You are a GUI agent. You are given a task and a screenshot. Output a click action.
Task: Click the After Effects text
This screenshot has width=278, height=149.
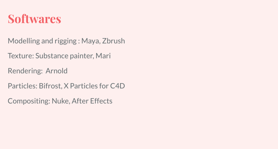(92, 101)
